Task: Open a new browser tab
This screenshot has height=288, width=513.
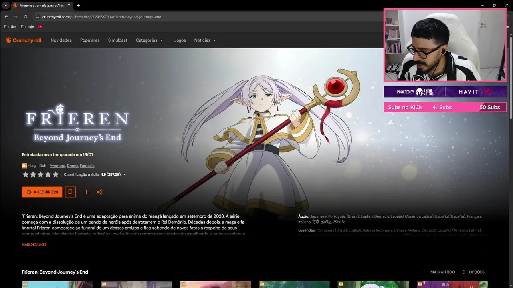Action: coord(79,6)
